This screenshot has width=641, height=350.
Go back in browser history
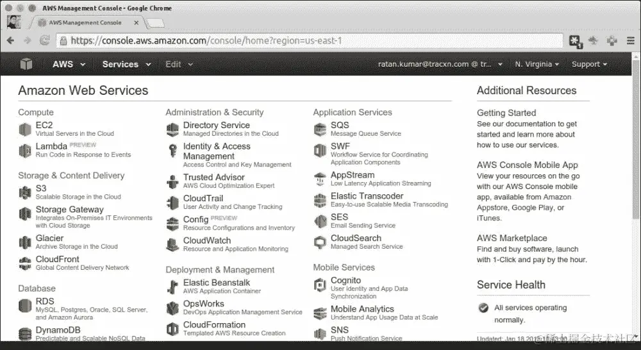click(x=11, y=40)
